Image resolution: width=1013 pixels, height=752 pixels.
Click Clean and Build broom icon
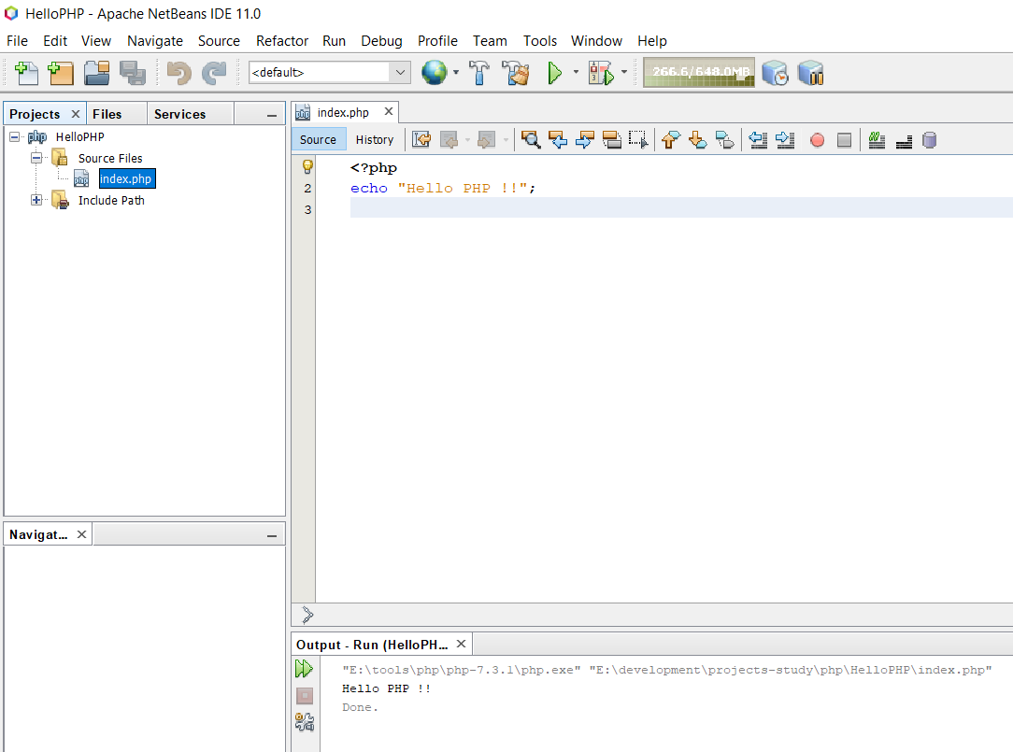click(516, 73)
